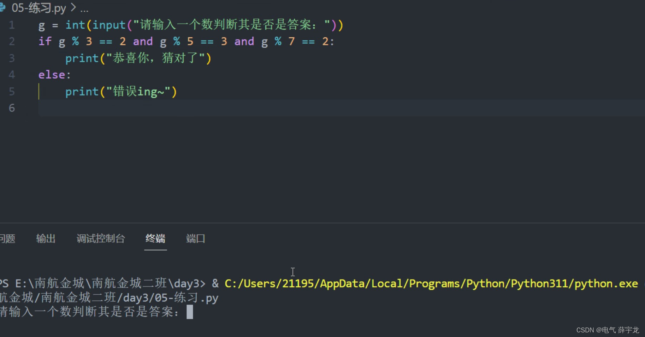Click the word else in editor
645x337 pixels.
click(x=52, y=75)
